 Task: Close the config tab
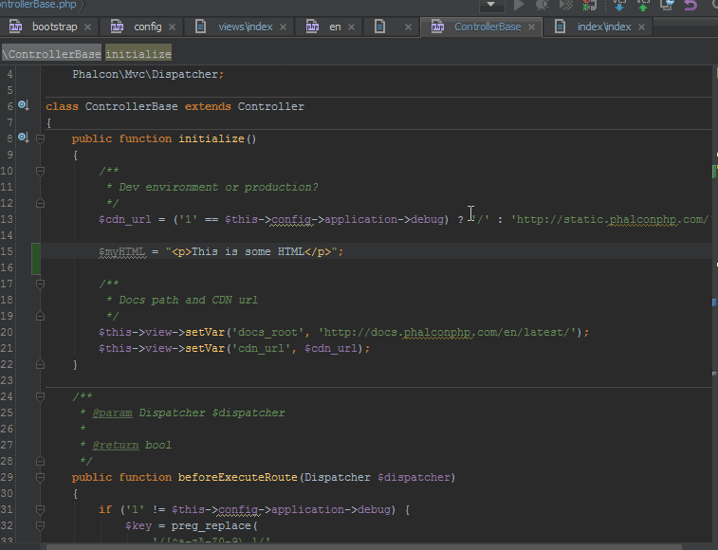click(172, 27)
